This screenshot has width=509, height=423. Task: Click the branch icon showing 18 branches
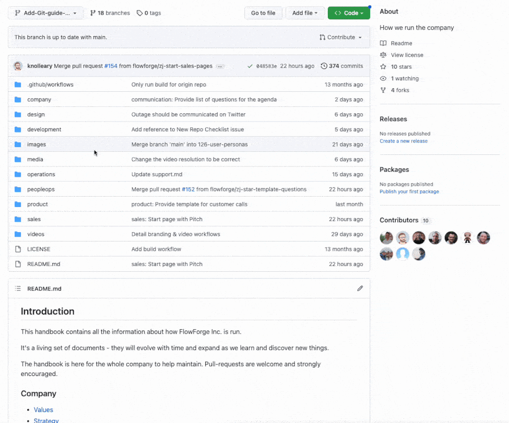pos(94,13)
